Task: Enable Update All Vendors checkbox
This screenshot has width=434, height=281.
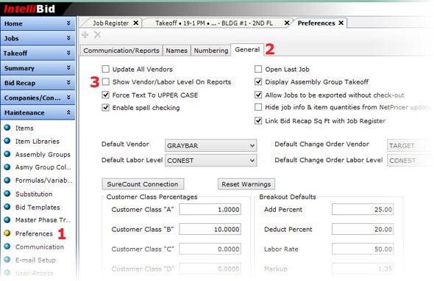Action: tap(105, 69)
